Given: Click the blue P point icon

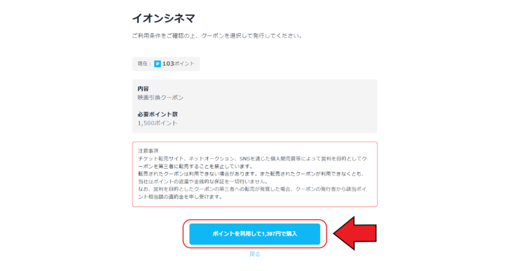Looking at the screenshot, I should [x=158, y=64].
